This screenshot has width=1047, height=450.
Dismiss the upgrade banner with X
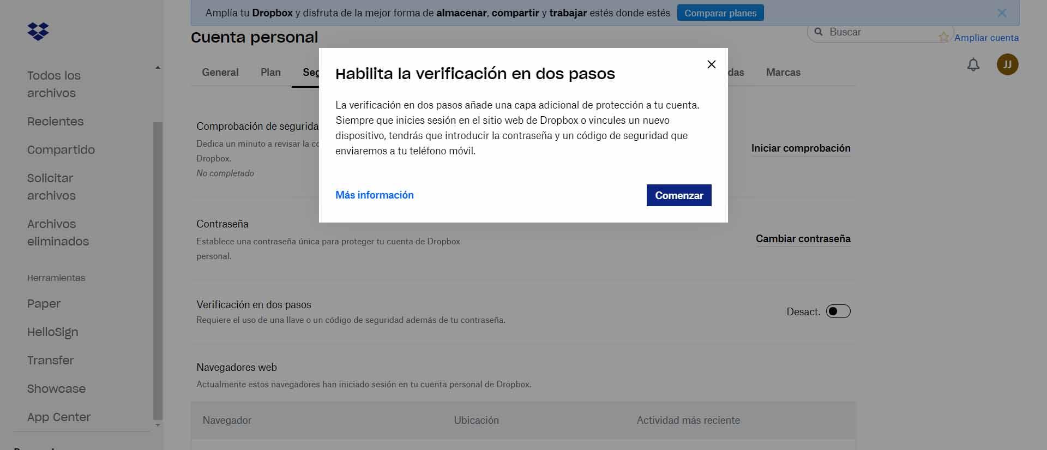[1002, 13]
